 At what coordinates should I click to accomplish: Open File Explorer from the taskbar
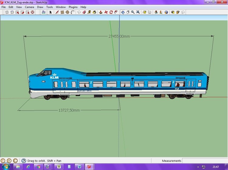18,167
